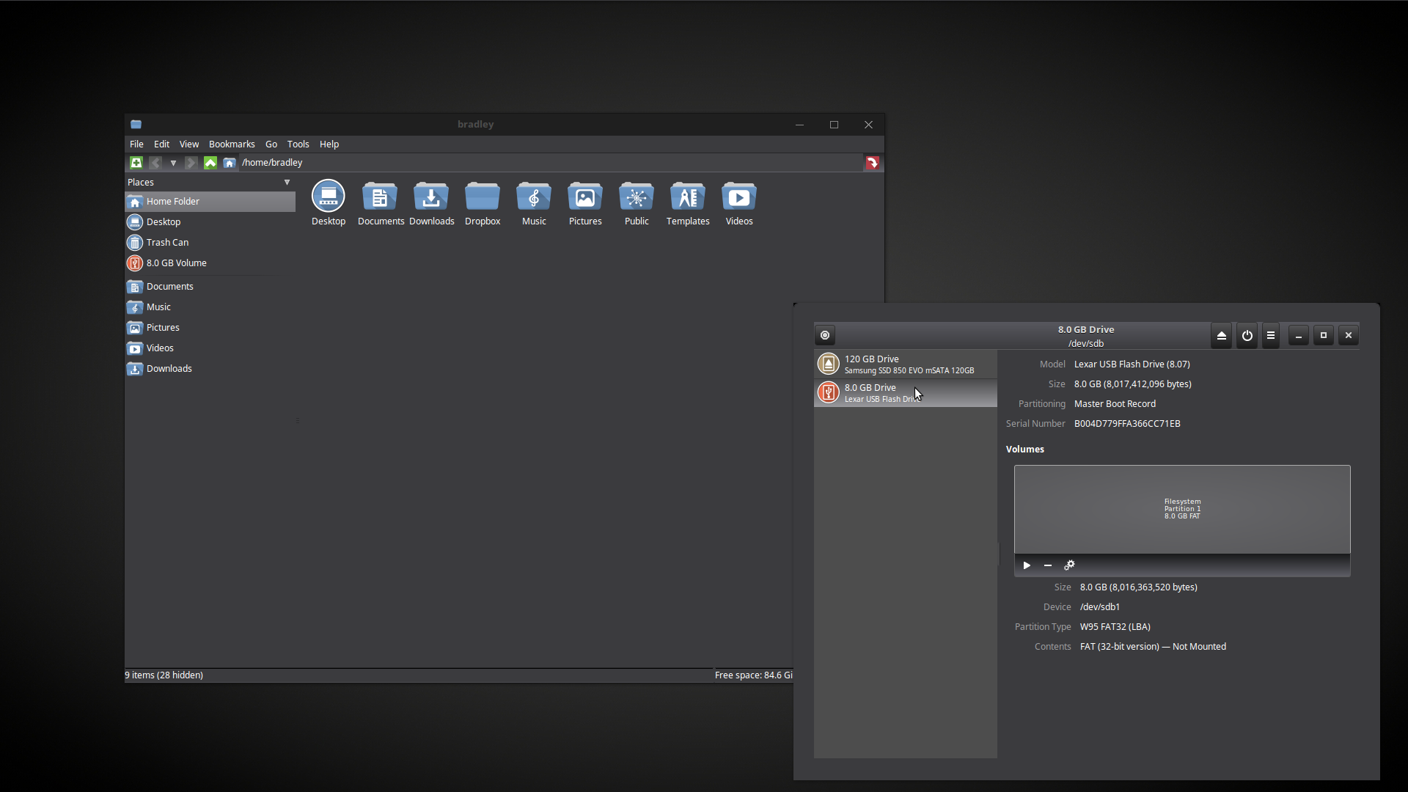Click the new tab toolbar icon
The height and width of the screenshot is (792, 1408).
(x=136, y=163)
